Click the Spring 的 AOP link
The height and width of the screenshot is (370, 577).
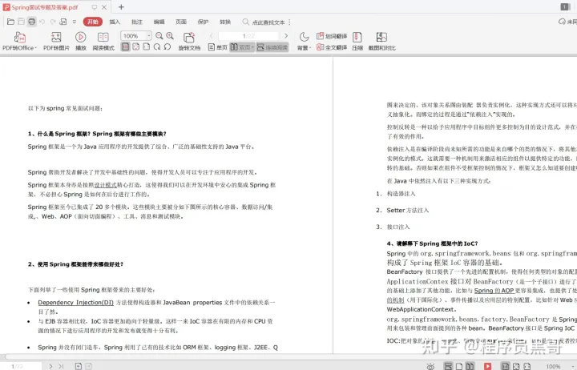click(494, 291)
